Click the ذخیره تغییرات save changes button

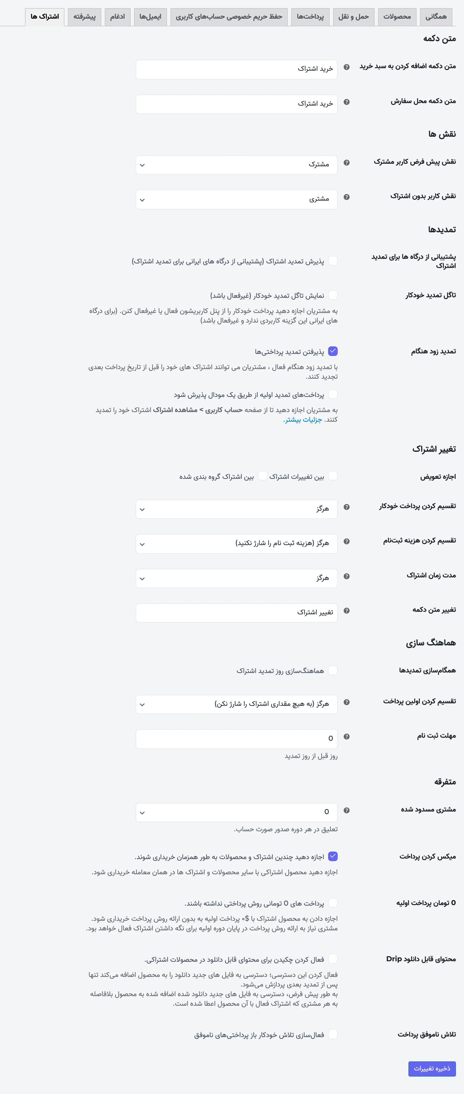pos(432,1068)
